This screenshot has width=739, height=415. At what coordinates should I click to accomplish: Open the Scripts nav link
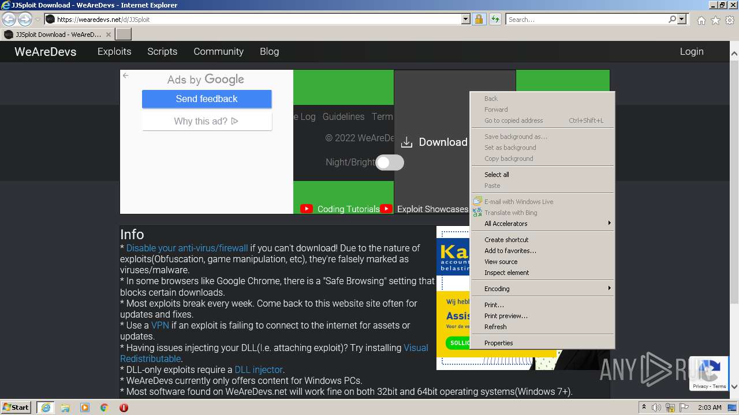162,51
